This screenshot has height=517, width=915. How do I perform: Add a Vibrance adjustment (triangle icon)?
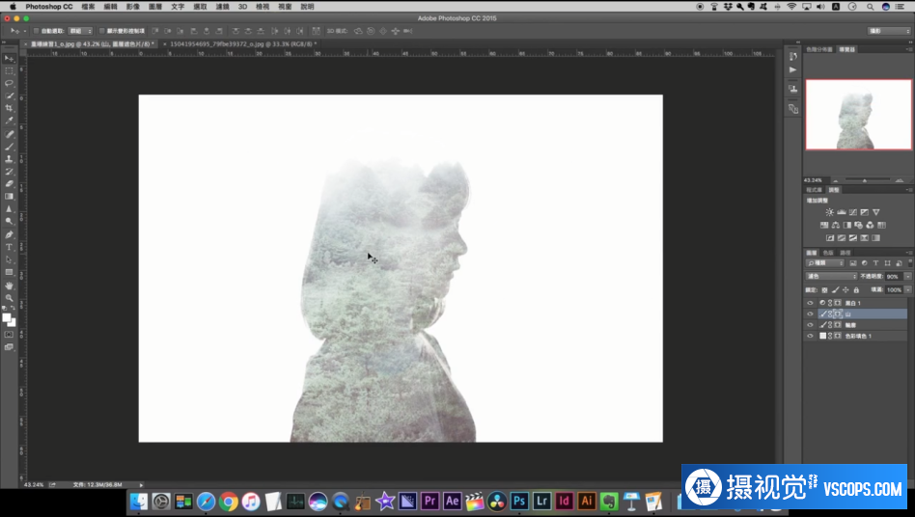coord(875,212)
